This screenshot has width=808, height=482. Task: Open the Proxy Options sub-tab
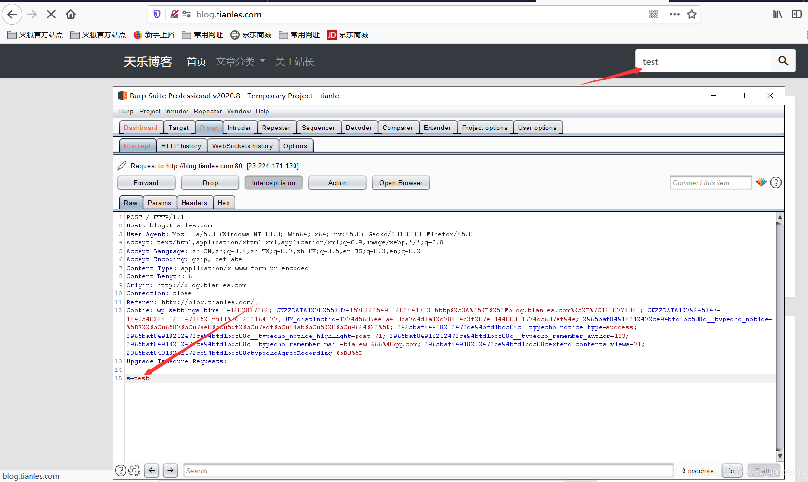pyautogui.click(x=295, y=146)
